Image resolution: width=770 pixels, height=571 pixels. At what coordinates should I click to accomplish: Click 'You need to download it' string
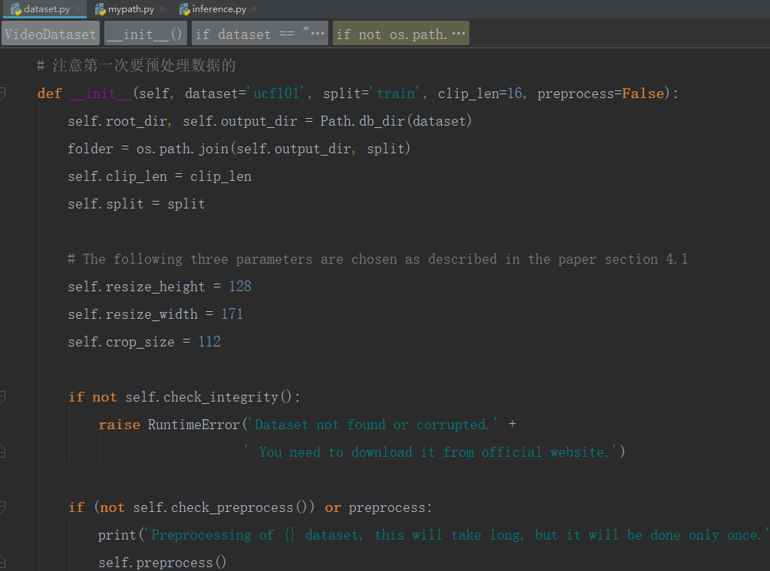tap(432, 451)
